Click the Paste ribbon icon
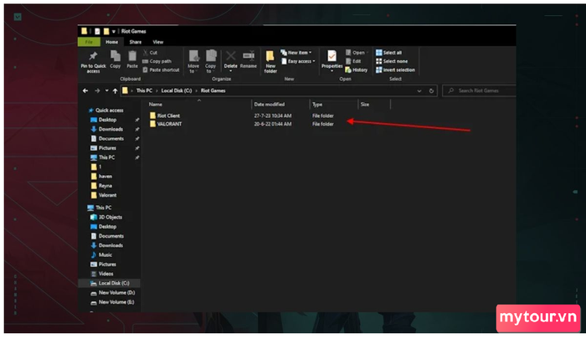This screenshot has width=586, height=339. (132, 59)
